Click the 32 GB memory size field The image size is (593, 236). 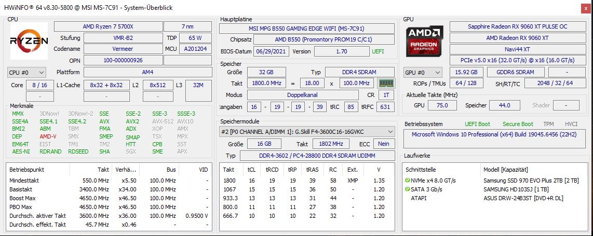pyautogui.click(x=266, y=72)
